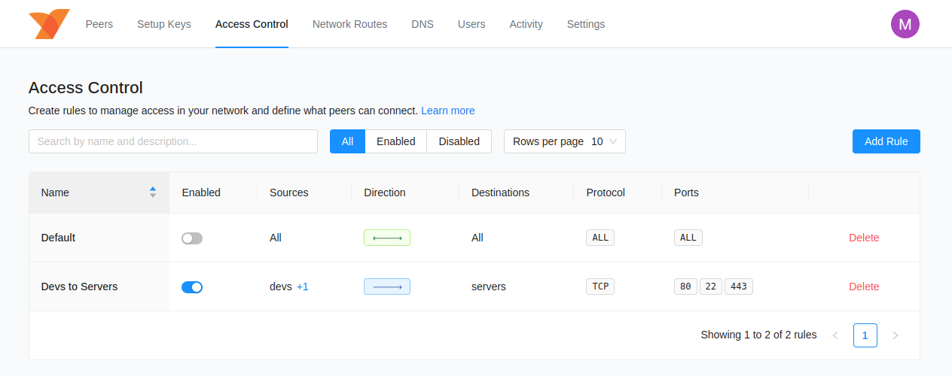
Task: Open the Learn more link
Action: click(447, 111)
